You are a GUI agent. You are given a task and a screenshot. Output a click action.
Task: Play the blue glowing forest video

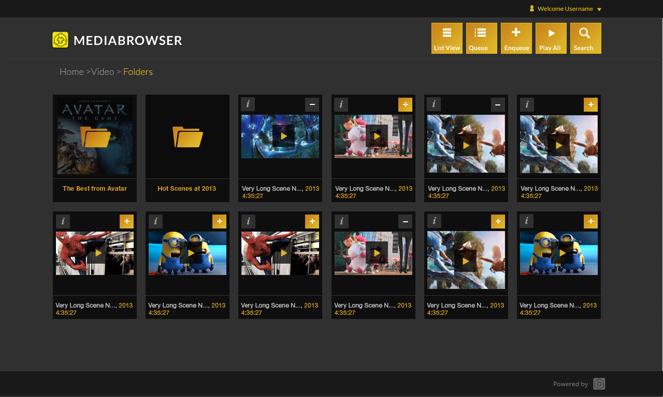coord(283,136)
